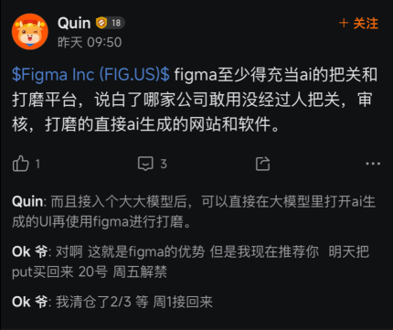This screenshot has width=393, height=330.
Task: Select Quin's comment about 大模型 and figma
Action: pos(194,211)
